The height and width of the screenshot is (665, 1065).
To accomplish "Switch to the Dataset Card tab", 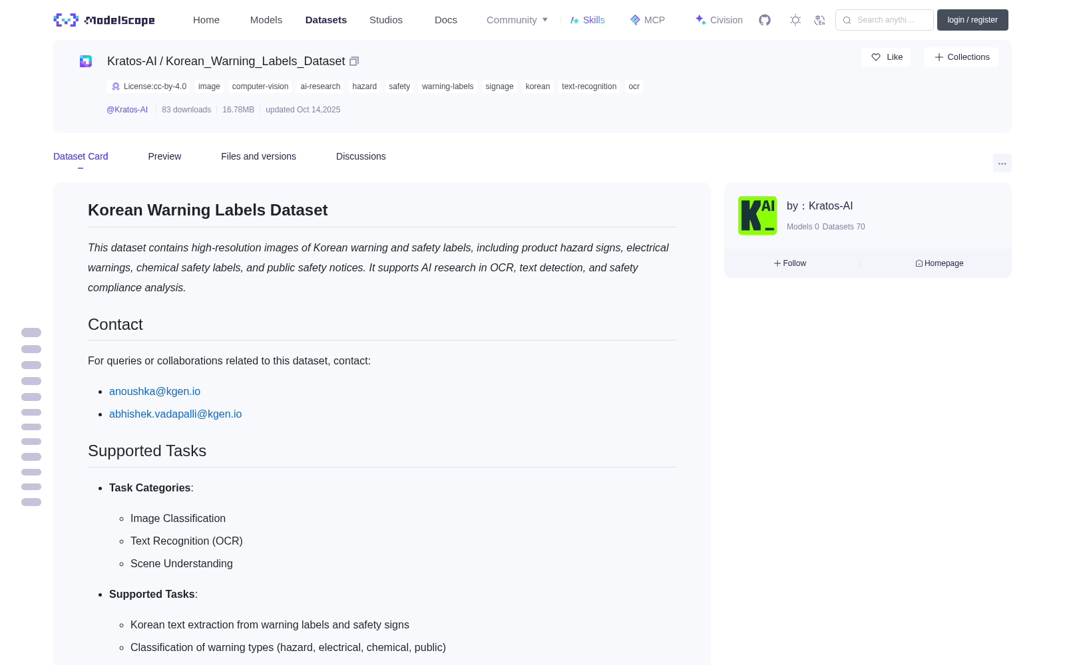I will pyautogui.click(x=81, y=156).
